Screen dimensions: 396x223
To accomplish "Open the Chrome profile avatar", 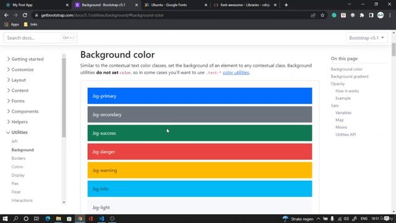I will pyautogui.click(x=381, y=15).
